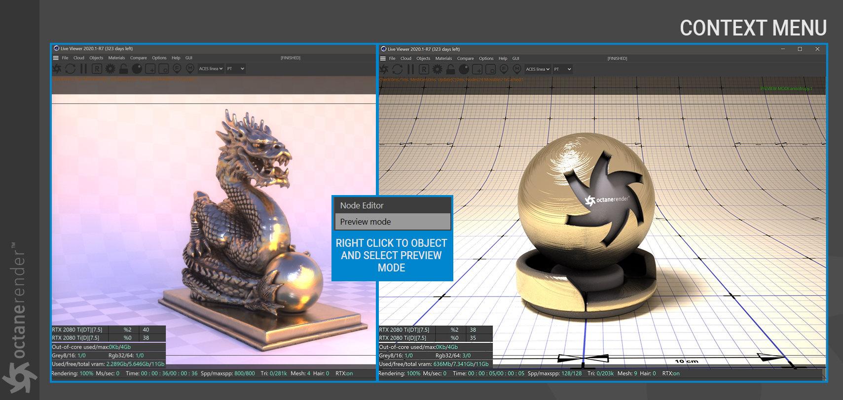
Task: Toggle clay mode sphere icon in sphere viewer
Action: (464, 69)
